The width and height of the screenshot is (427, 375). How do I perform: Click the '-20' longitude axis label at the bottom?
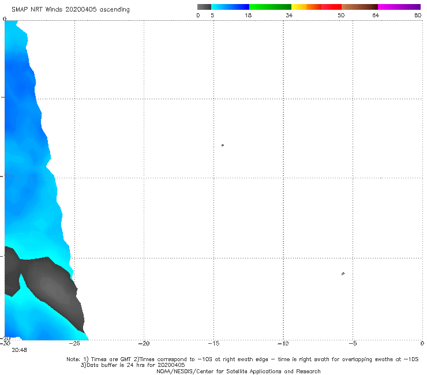click(x=144, y=343)
